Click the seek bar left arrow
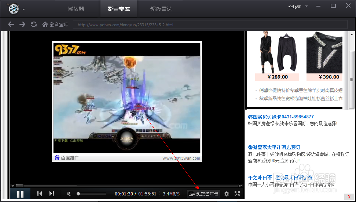The image size is (356, 202). point(13,186)
